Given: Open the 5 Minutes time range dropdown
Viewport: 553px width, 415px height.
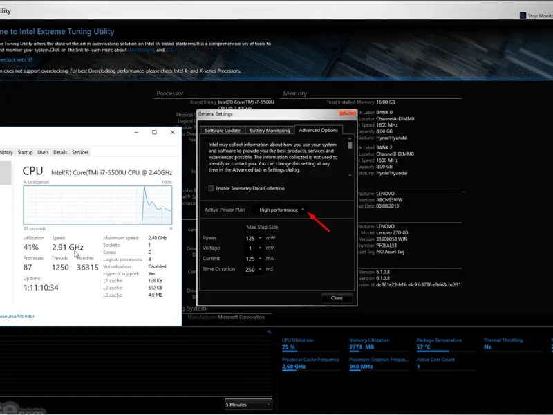Looking at the screenshot, I should tap(248, 405).
